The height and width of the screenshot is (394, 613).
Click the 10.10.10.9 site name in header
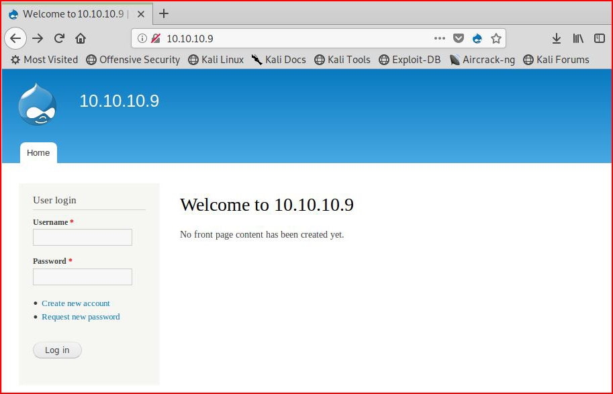tap(120, 101)
